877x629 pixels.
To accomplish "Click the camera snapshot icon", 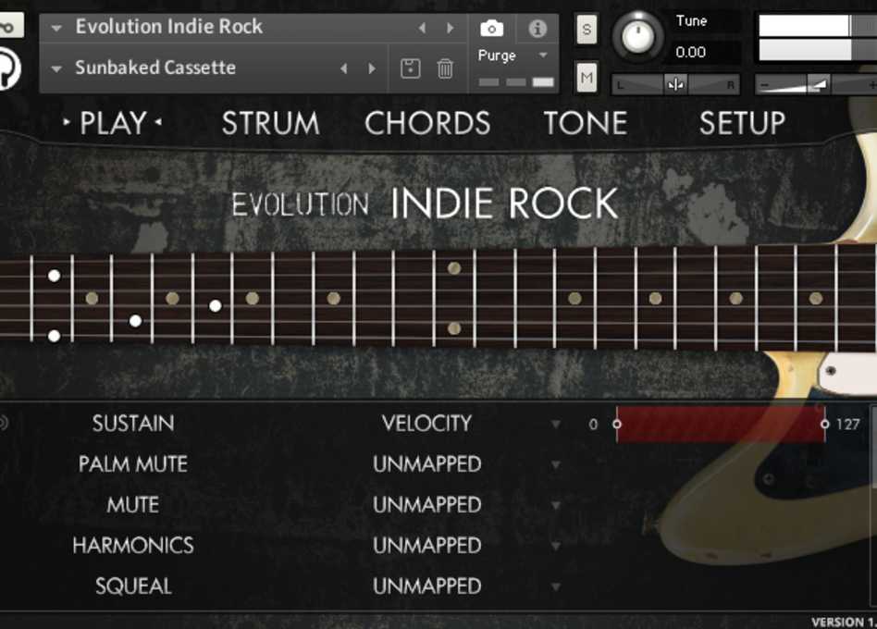I will (491, 28).
